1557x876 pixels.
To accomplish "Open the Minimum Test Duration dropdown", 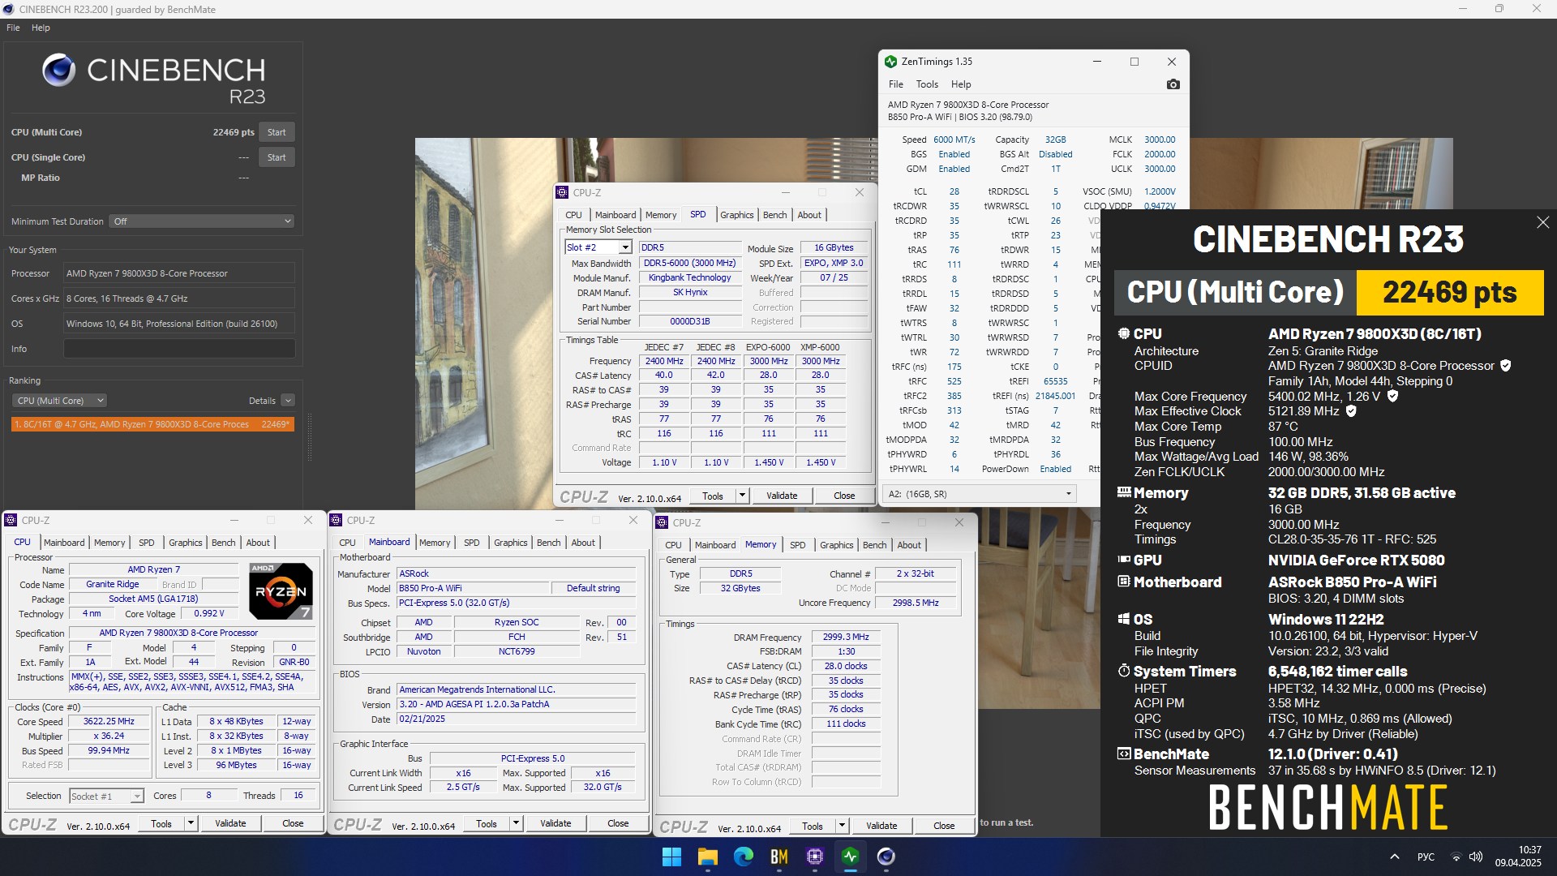I will (x=201, y=221).
